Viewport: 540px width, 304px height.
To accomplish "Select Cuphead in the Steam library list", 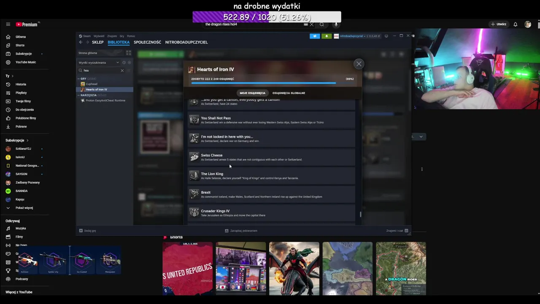I will coord(92,84).
